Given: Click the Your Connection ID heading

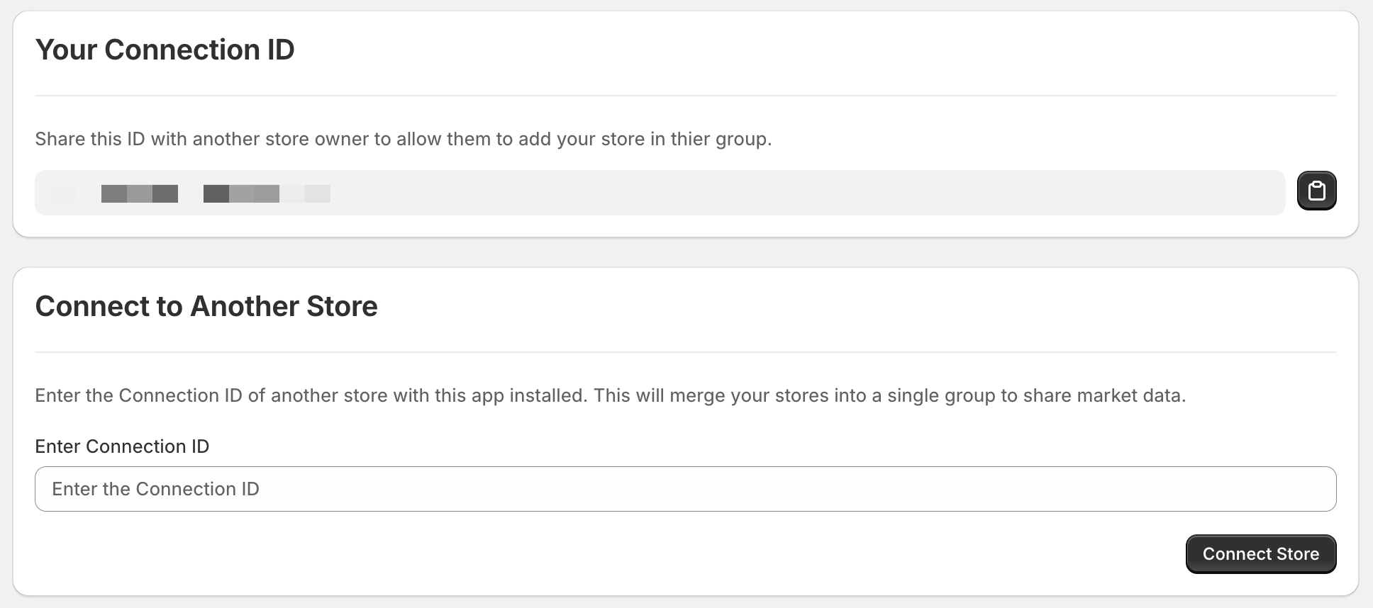Looking at the screenshot, I should 165,49.
